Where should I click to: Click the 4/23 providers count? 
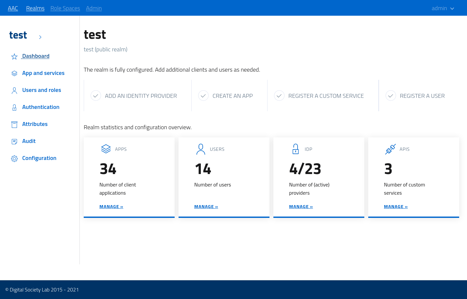[x=305, y=169]
